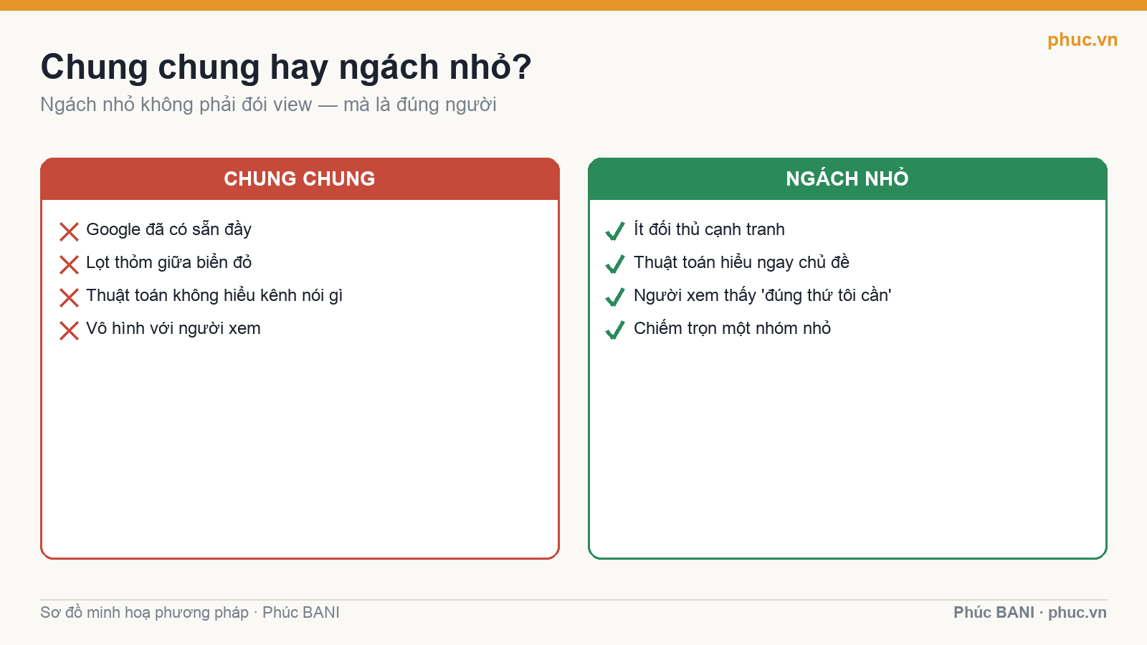Click the green check beside 'Người xem thấy'
The height and width of the screenshot is (645, 1147).
click(x=615, y=297)
